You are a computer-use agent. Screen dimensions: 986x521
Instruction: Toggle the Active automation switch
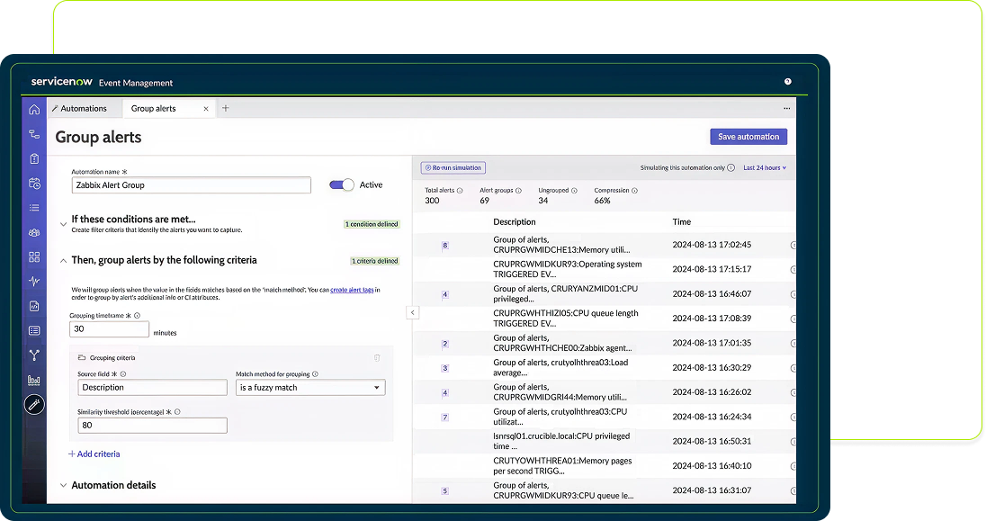[x=342, y=184]
